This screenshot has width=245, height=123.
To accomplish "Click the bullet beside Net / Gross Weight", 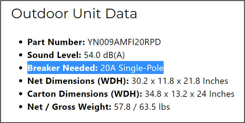I will (20, 107).
